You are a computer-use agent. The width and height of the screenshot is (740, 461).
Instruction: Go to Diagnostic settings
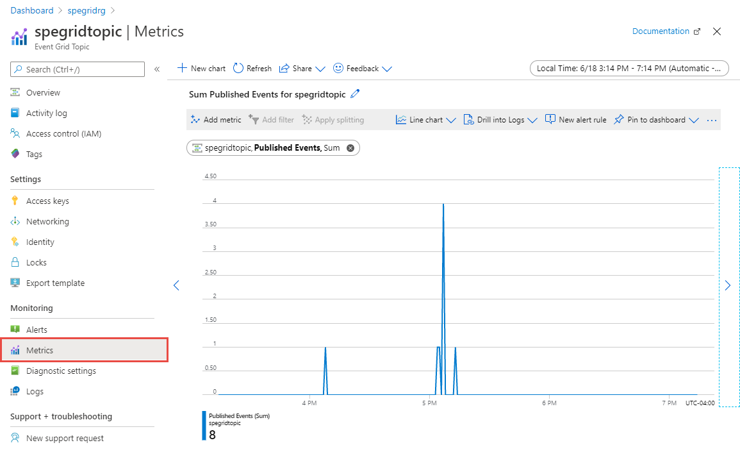[x=61, y=371]
